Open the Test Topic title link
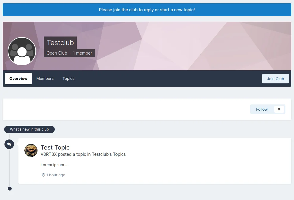 55,147
